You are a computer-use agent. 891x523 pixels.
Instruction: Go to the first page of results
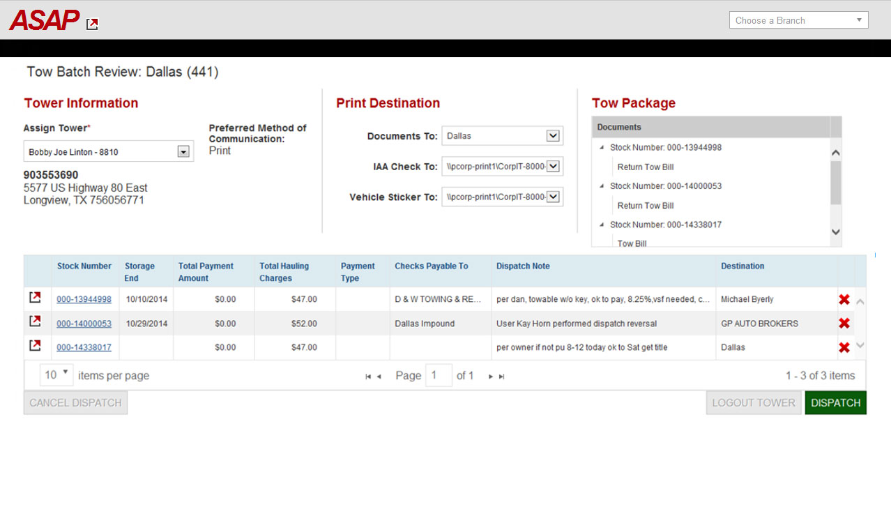tap(368, 377)
